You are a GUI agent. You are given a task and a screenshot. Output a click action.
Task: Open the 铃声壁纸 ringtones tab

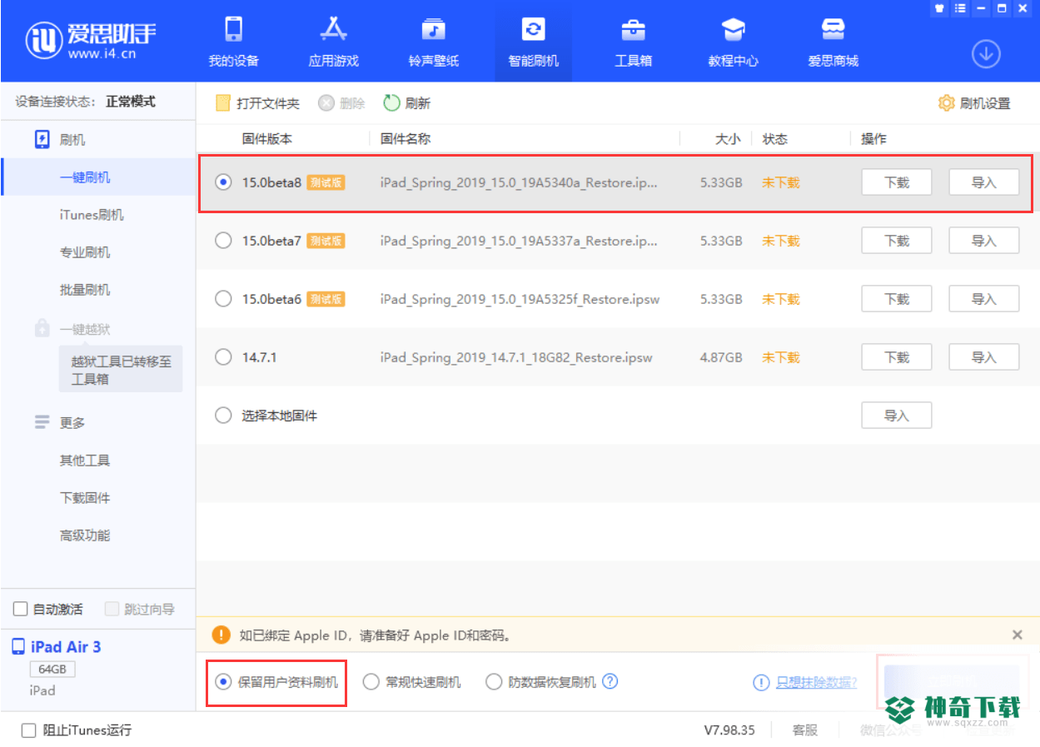(433, 42)
